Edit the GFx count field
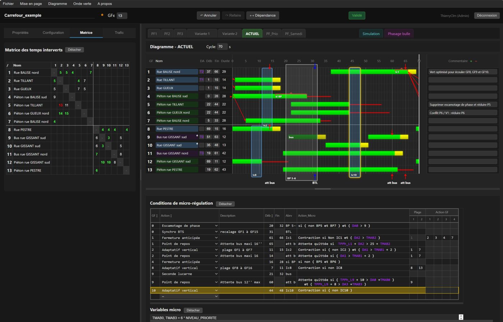The image size is (503, 322). click(122, 15)
